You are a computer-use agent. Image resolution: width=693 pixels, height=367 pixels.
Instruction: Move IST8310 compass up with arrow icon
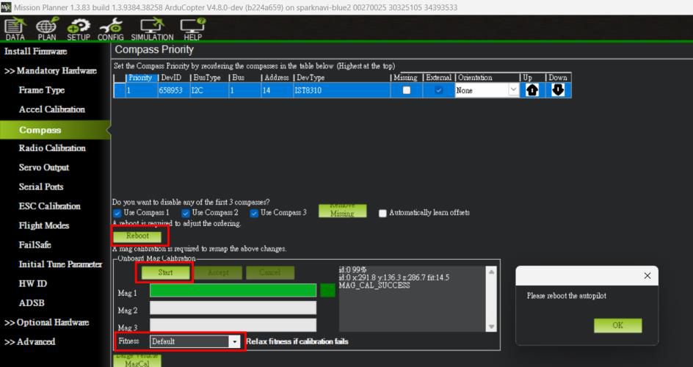[532, 90]
